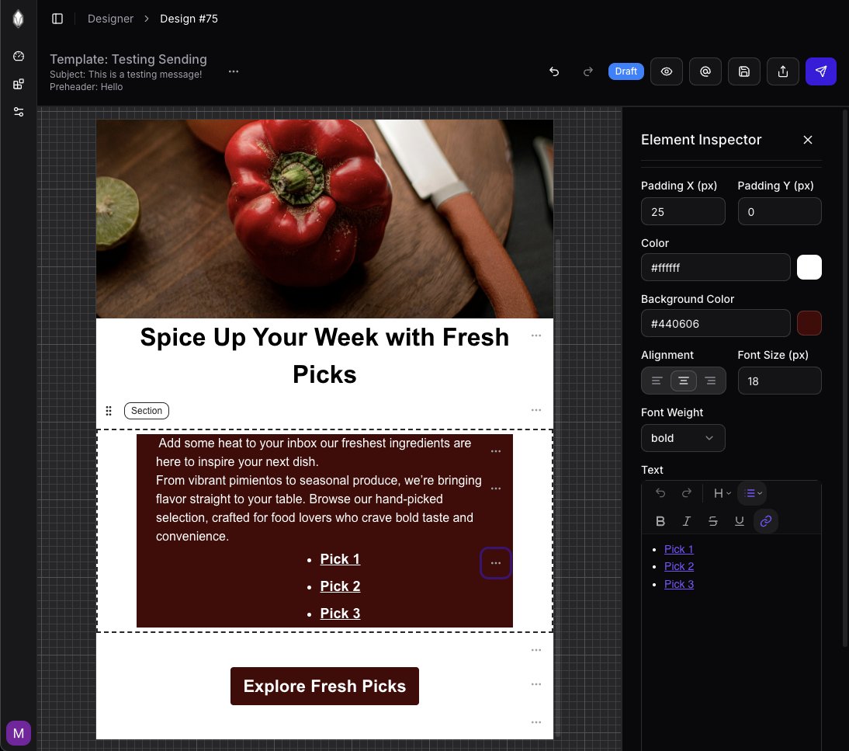The width and height of the screenshot is (849, 751).
Task: Click the Padding Y input field
Action: 779,211
